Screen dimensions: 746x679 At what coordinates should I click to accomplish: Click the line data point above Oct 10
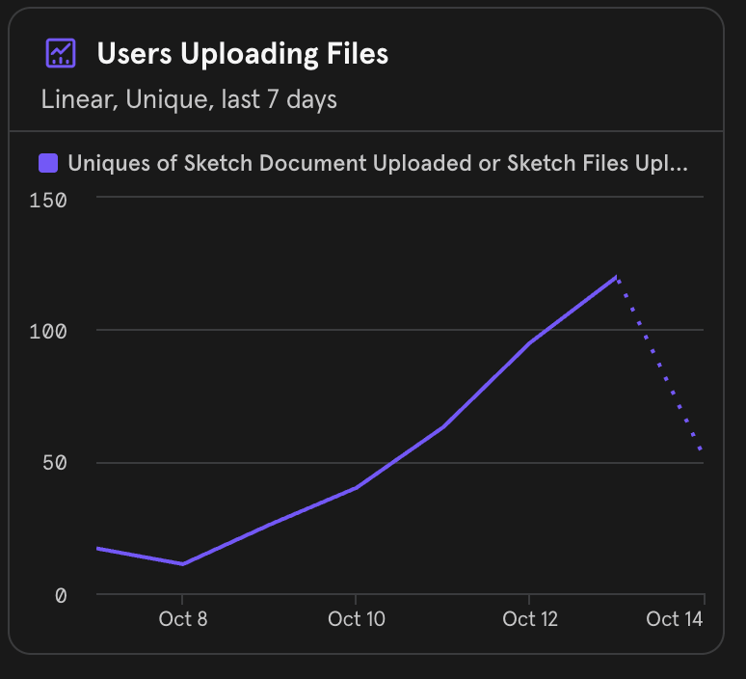tap(357, 488)
